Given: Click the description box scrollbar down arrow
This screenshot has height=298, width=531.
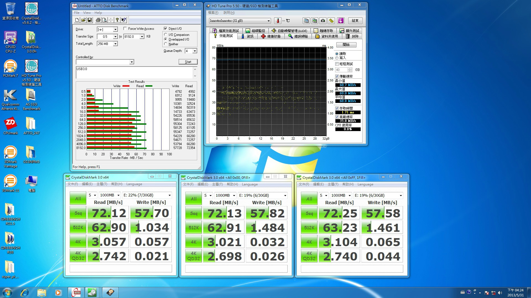Looking at the screenshot, I should pos(195,76).
